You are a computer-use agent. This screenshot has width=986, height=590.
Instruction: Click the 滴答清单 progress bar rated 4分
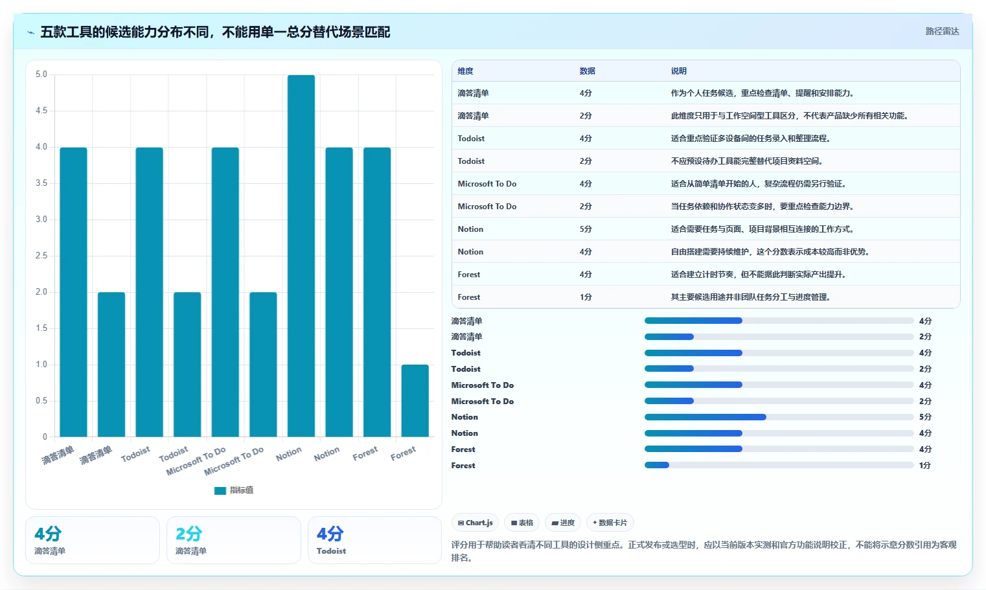[779, 321]
